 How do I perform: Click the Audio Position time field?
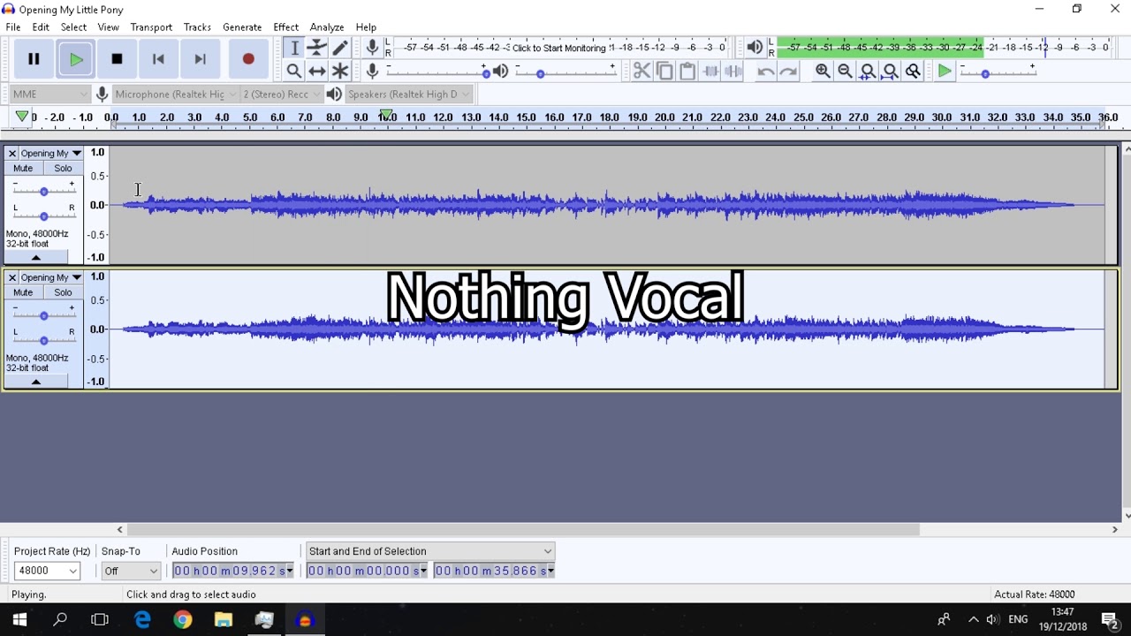pos(232,571)
